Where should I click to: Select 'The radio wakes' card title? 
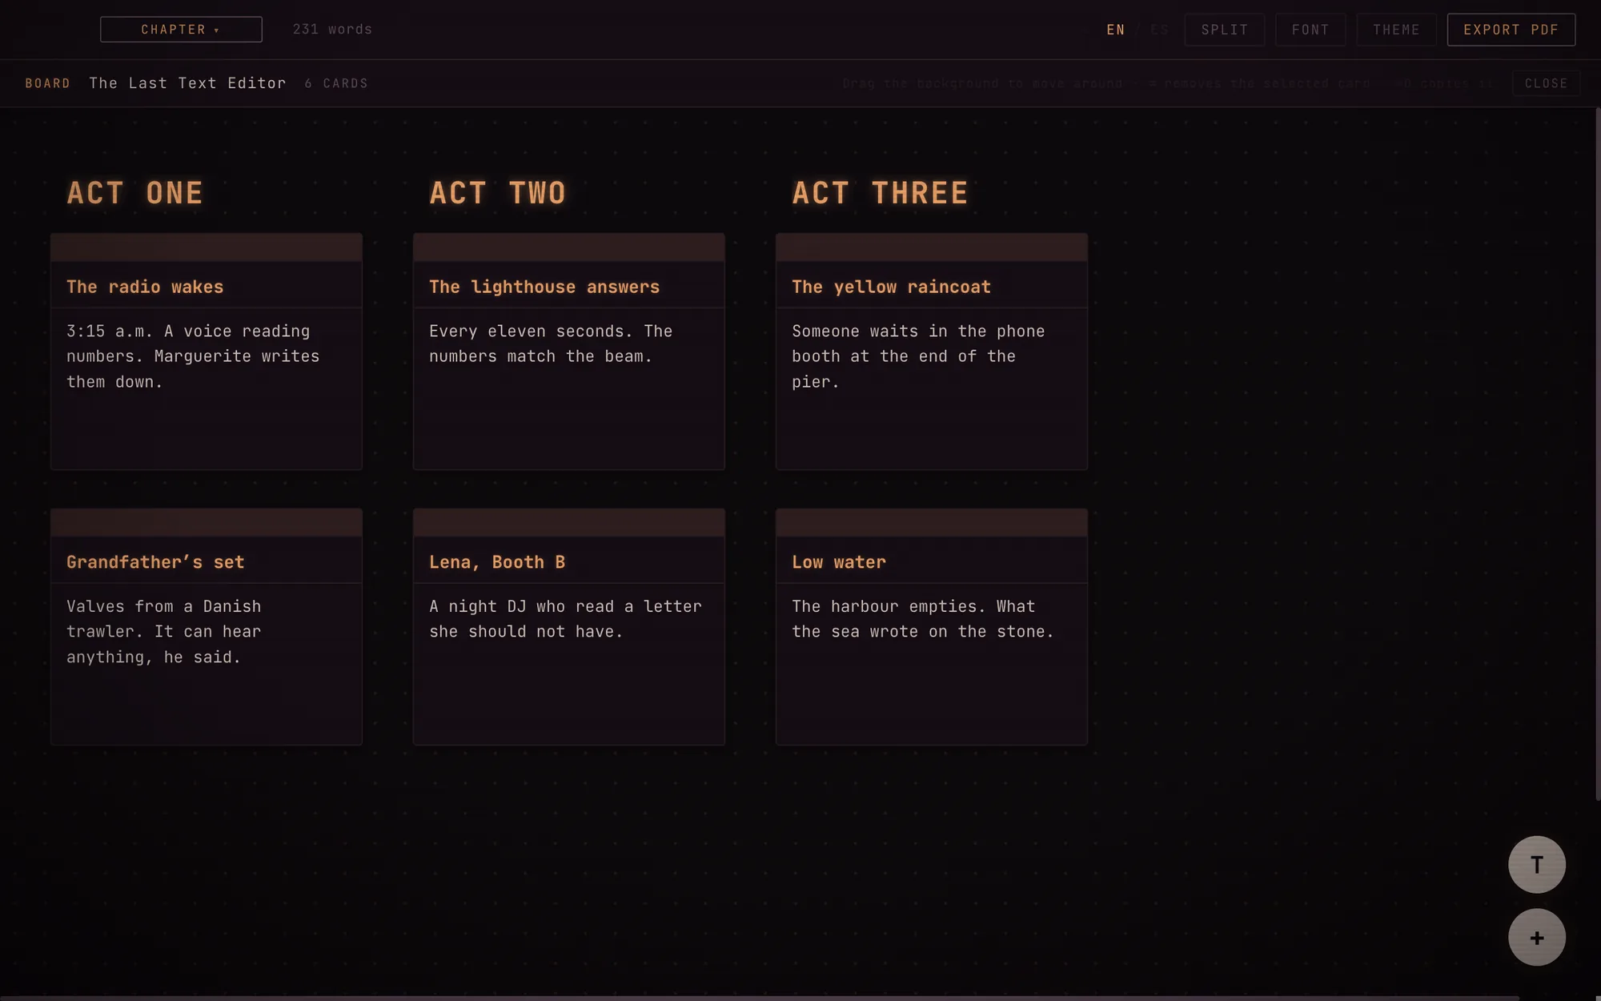(145, 287)
